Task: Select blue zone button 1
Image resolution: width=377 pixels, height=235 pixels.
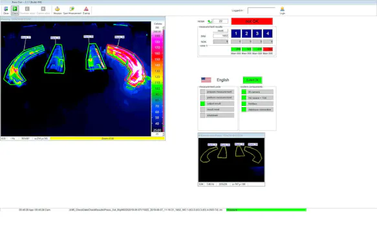Action: 236,34
